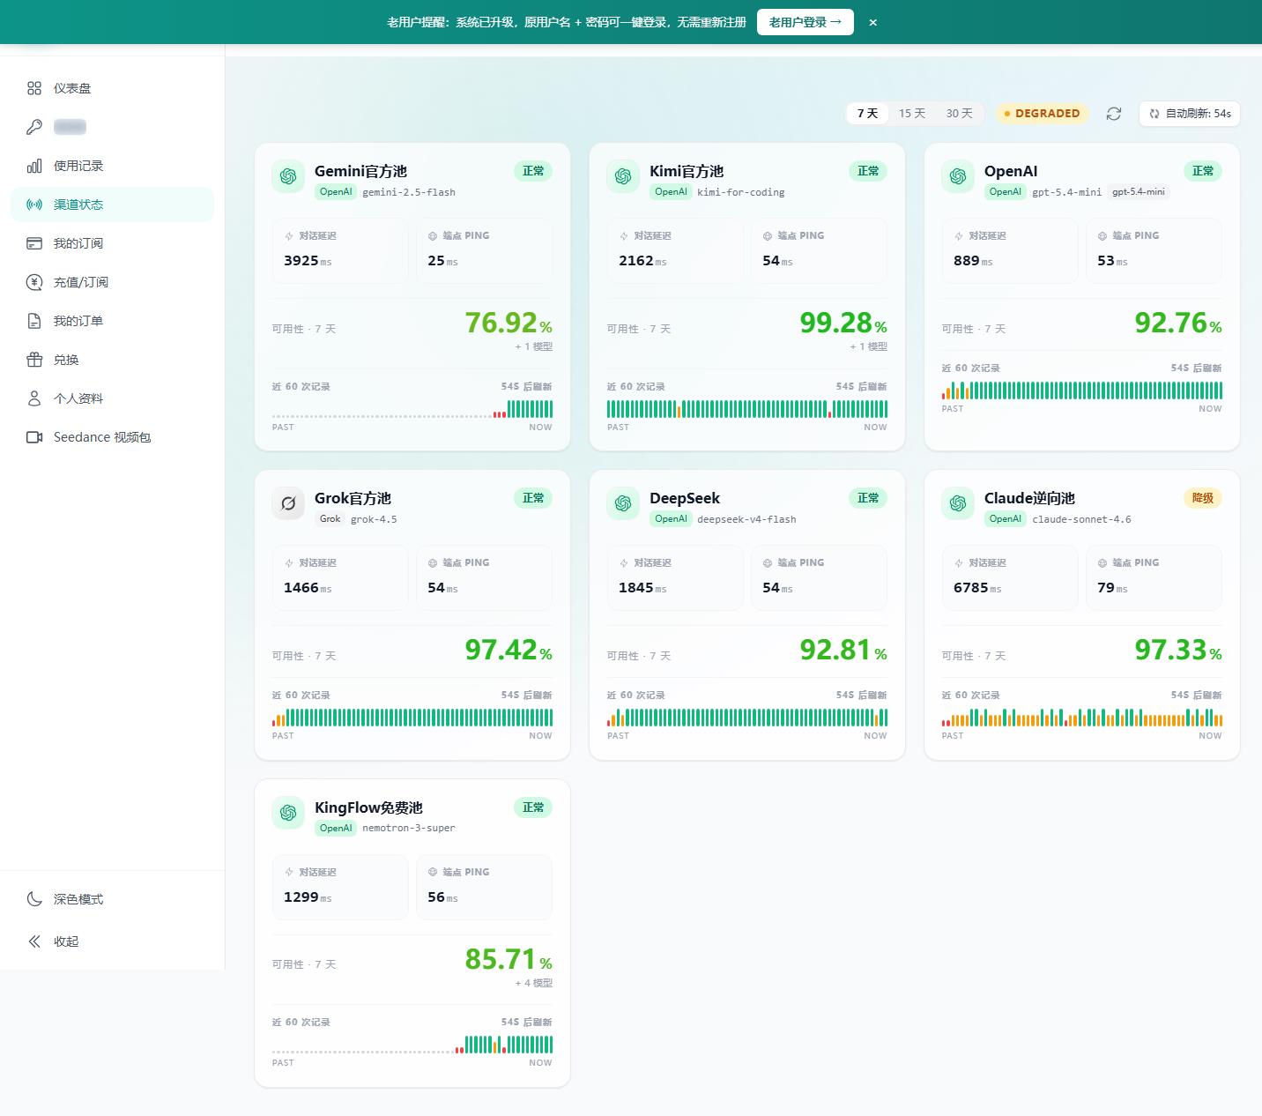This screenshot has height=1116, width=1262.
Task: Click the 正常 badge on Gemini官方池
Action: 533,171
